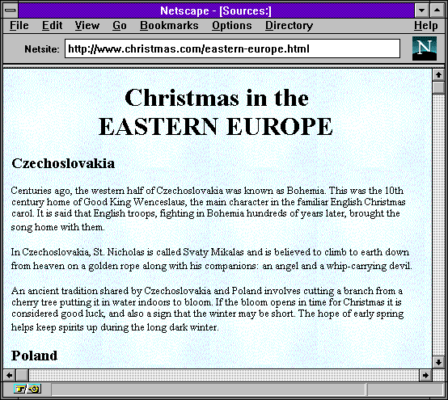The image size is (448, 400).
Task: Click the vertical scrollbar thumb
Action: 438,87
